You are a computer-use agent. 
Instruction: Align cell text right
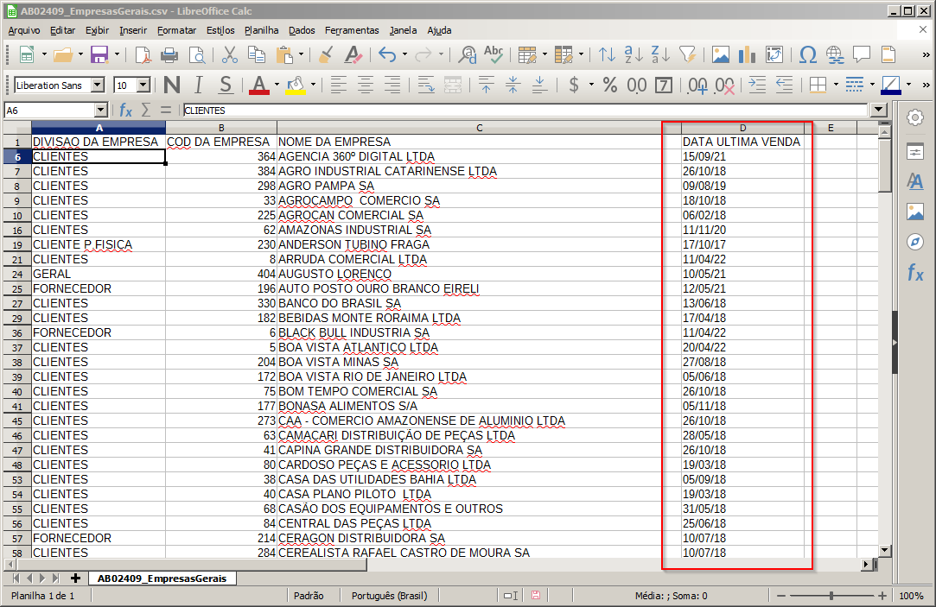pos(392,85)
